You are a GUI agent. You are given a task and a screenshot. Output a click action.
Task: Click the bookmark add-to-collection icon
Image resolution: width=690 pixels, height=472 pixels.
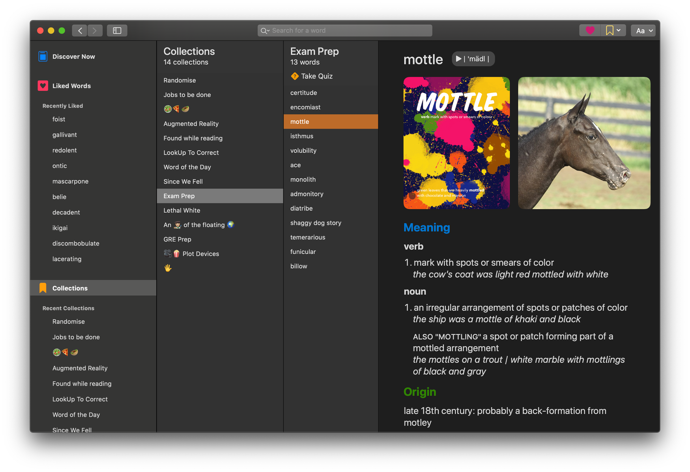coord(610,31)
